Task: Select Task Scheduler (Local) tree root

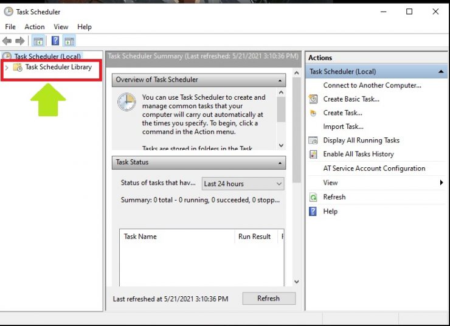Action: [47, 56]
